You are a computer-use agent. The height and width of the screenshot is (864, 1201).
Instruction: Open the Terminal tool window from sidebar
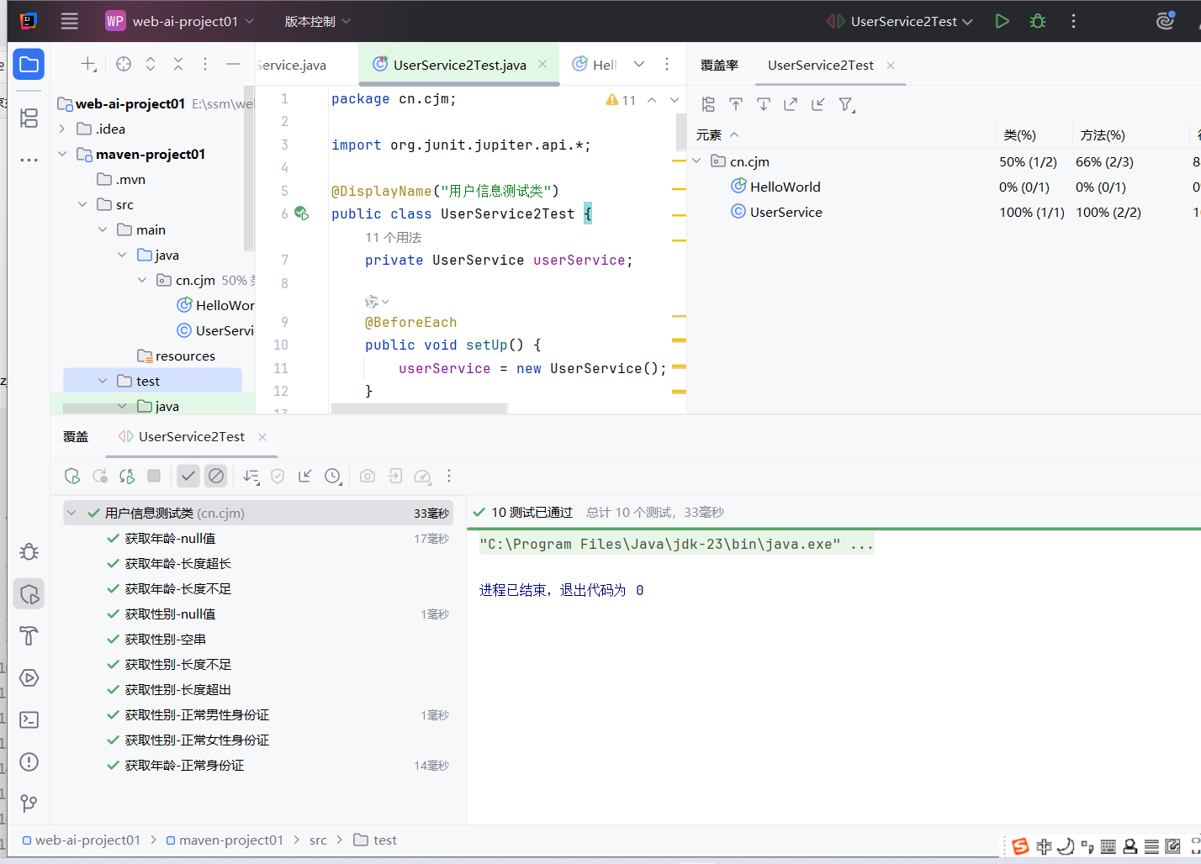[x=29, y=720]
